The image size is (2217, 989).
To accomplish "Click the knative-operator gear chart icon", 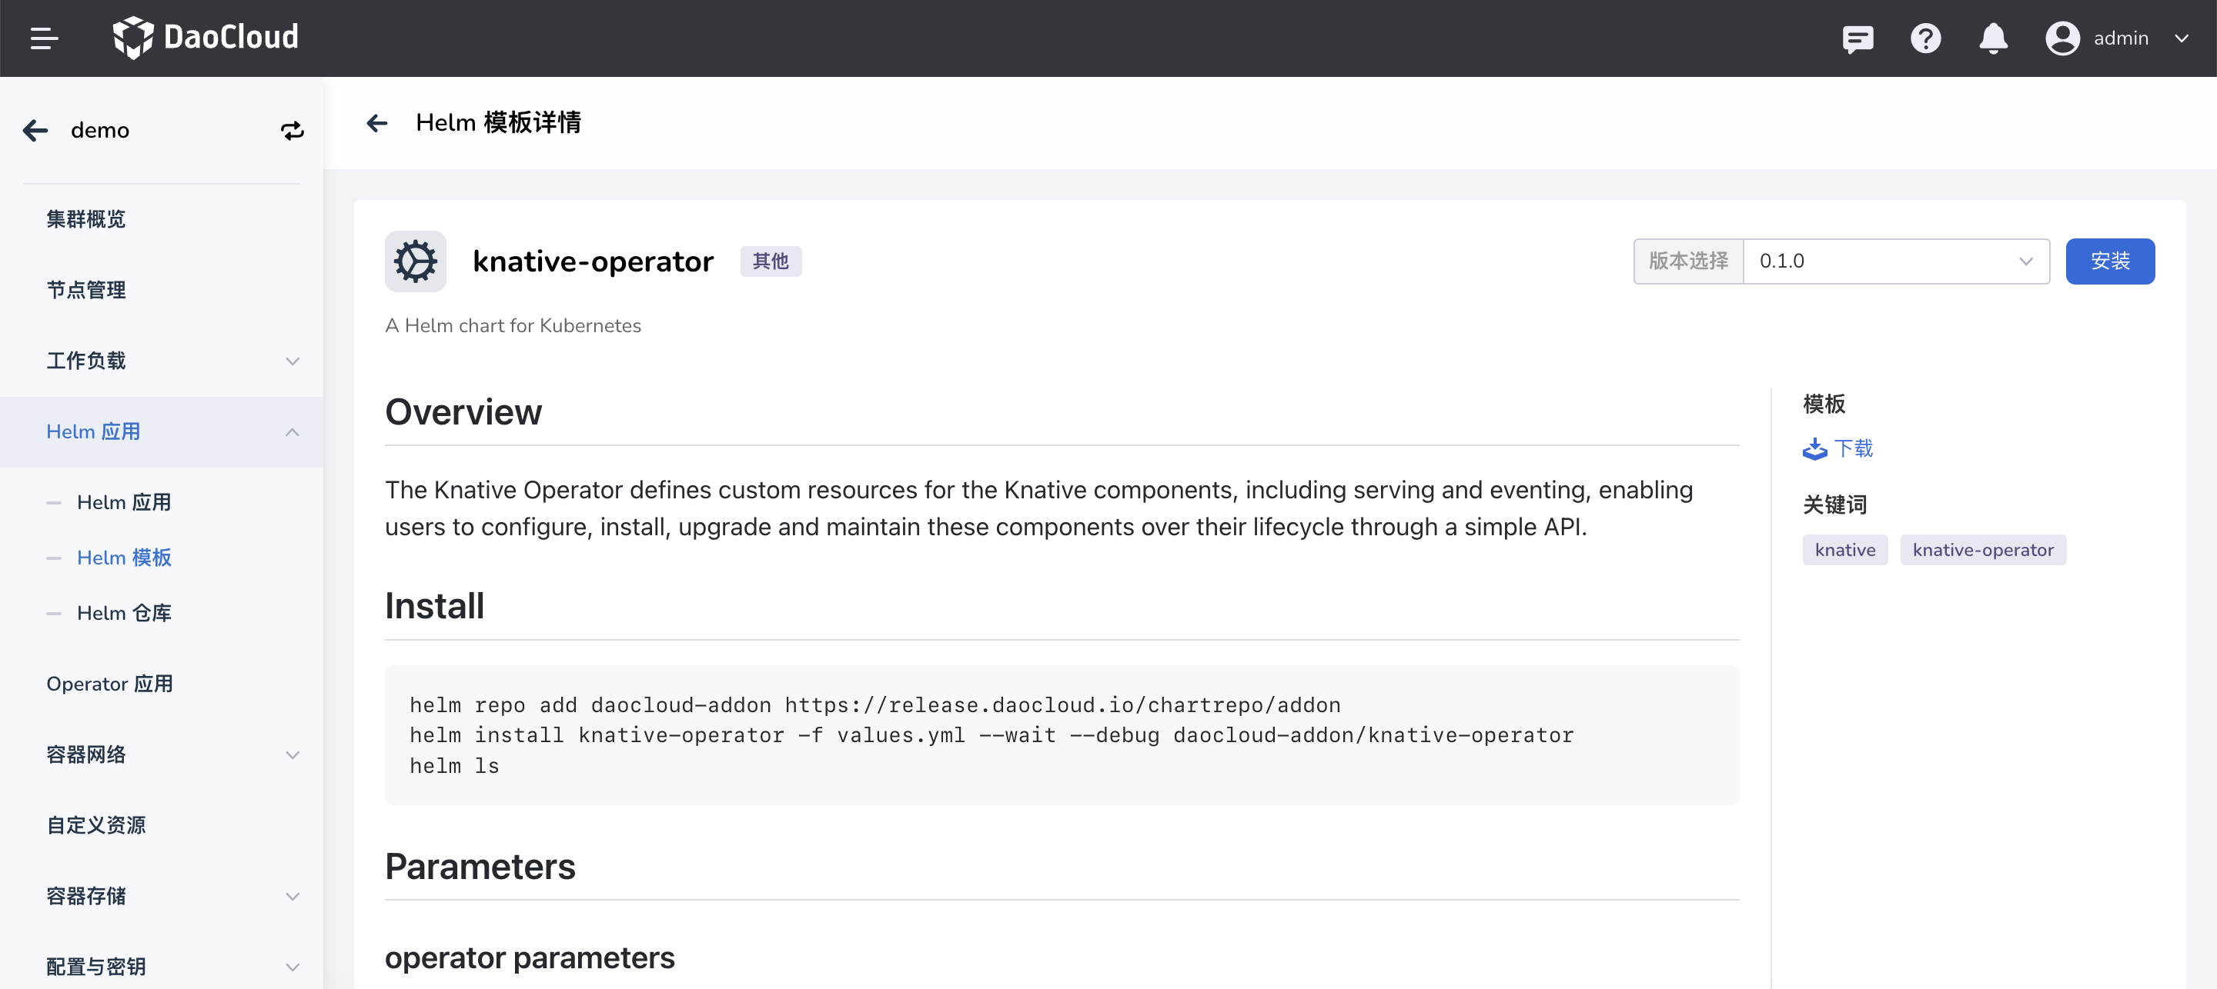I will [x=416, y=261].
